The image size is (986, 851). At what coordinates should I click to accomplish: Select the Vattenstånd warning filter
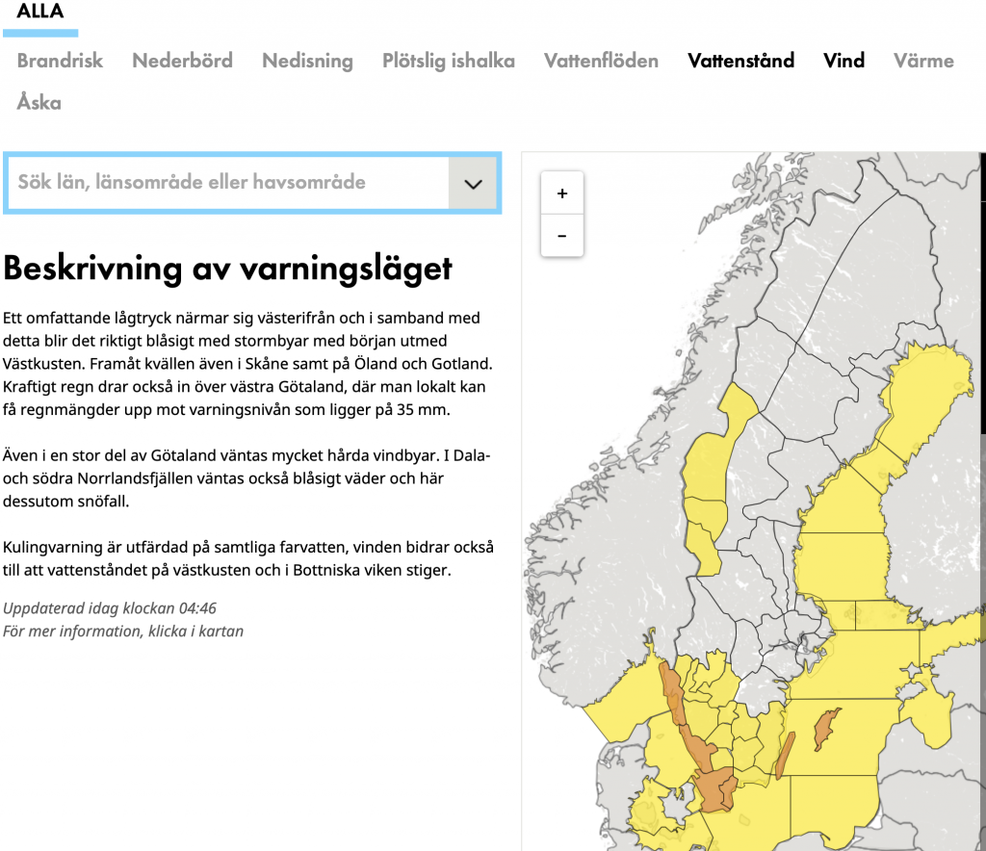click(740, 61)
